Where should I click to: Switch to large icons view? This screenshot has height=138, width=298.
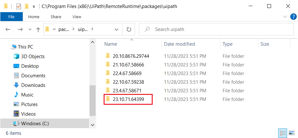(x=292, y=133)
